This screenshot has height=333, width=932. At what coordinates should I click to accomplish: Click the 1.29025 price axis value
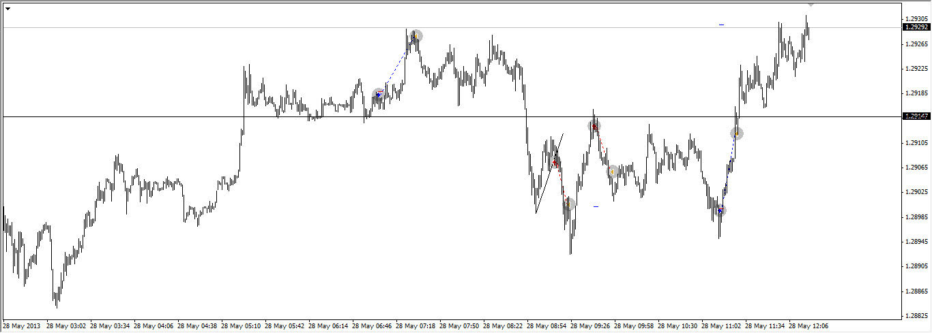(916, 191)
